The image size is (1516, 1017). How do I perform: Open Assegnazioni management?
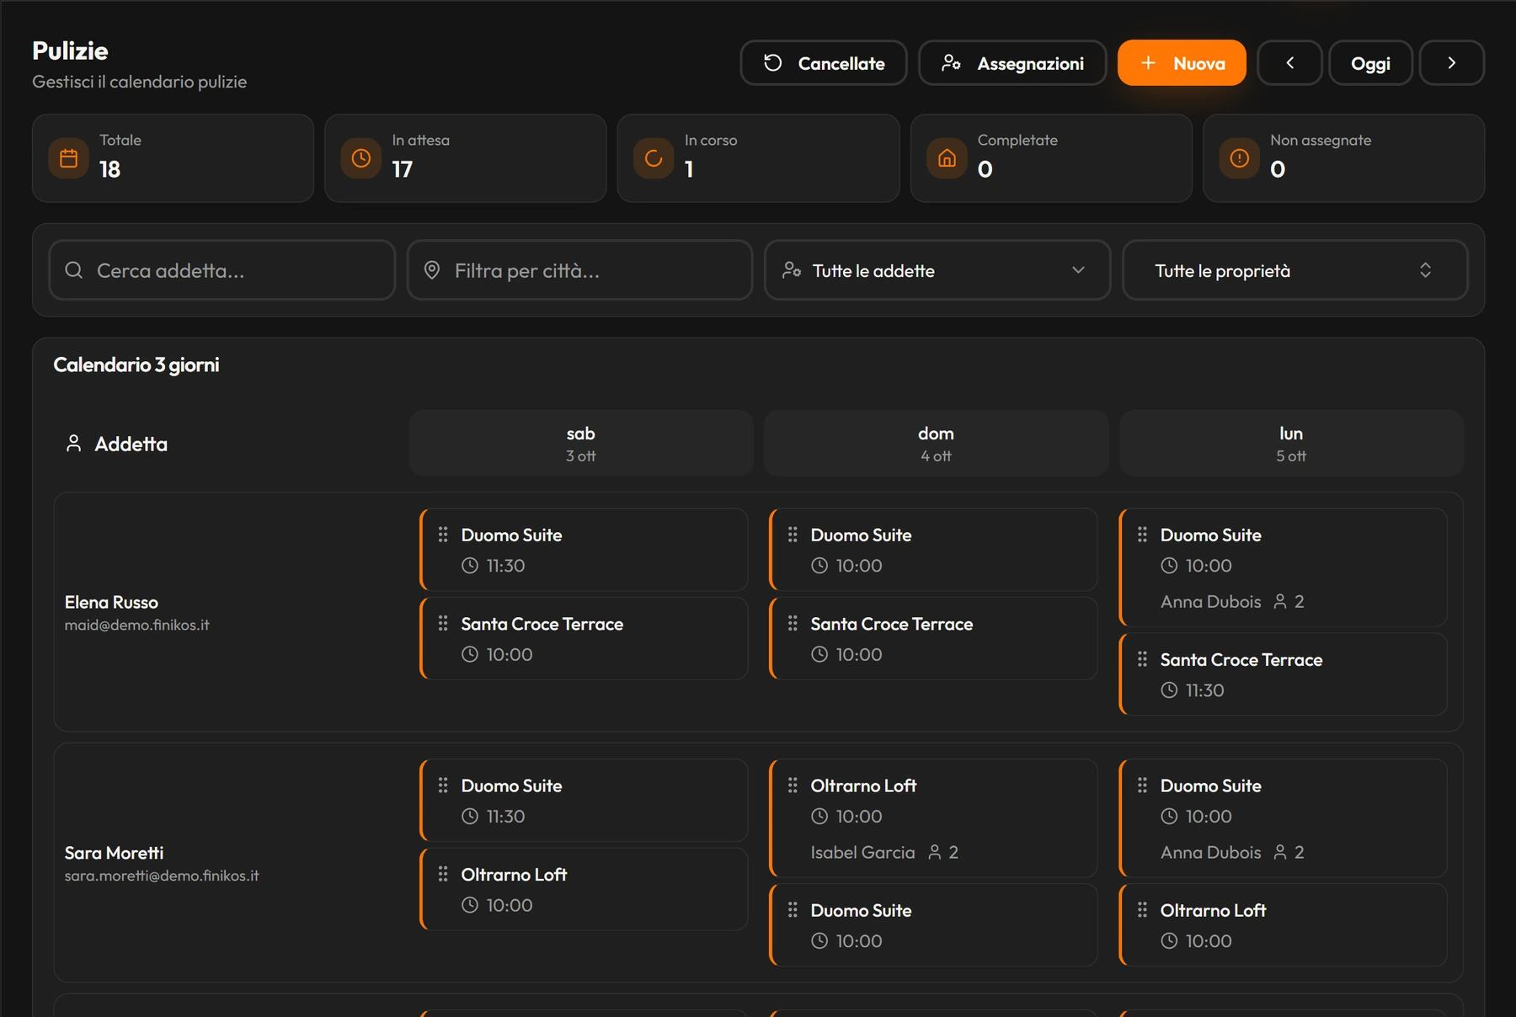tap(1012, 63)
